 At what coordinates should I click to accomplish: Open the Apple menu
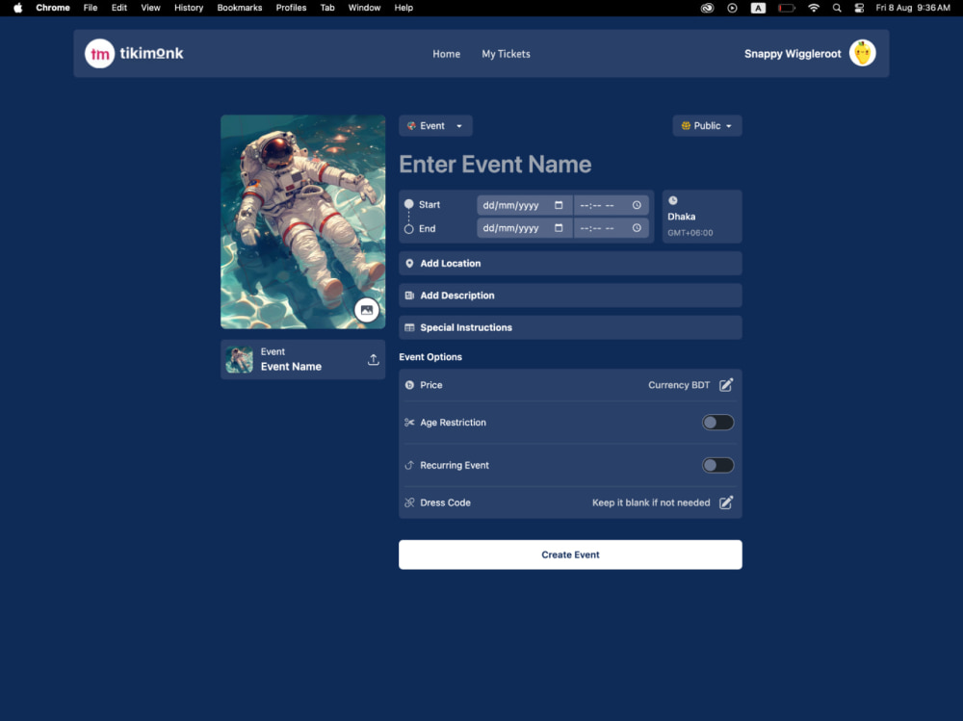(17, 8)
